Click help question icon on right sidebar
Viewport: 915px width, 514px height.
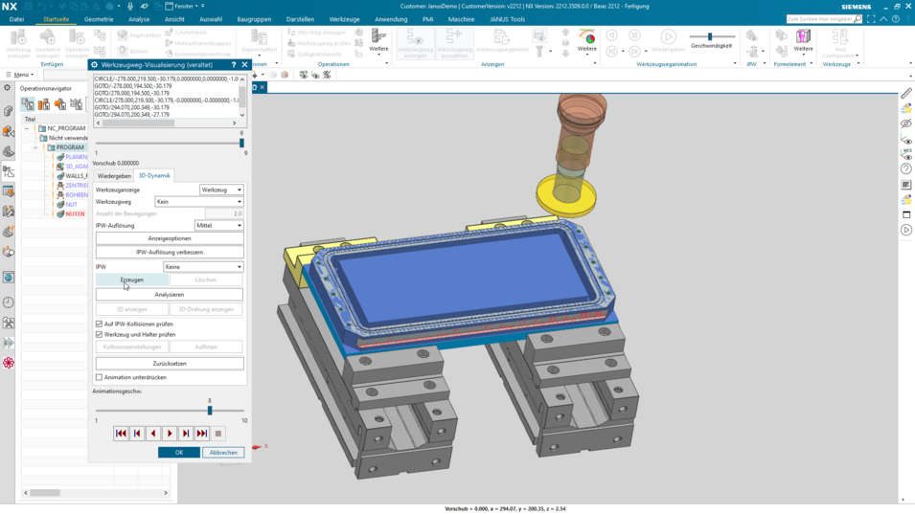coord(905,169)
